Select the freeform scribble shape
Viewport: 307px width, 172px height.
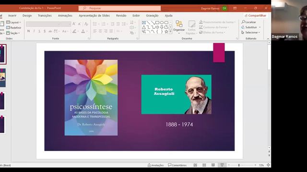tap(144, 32)
